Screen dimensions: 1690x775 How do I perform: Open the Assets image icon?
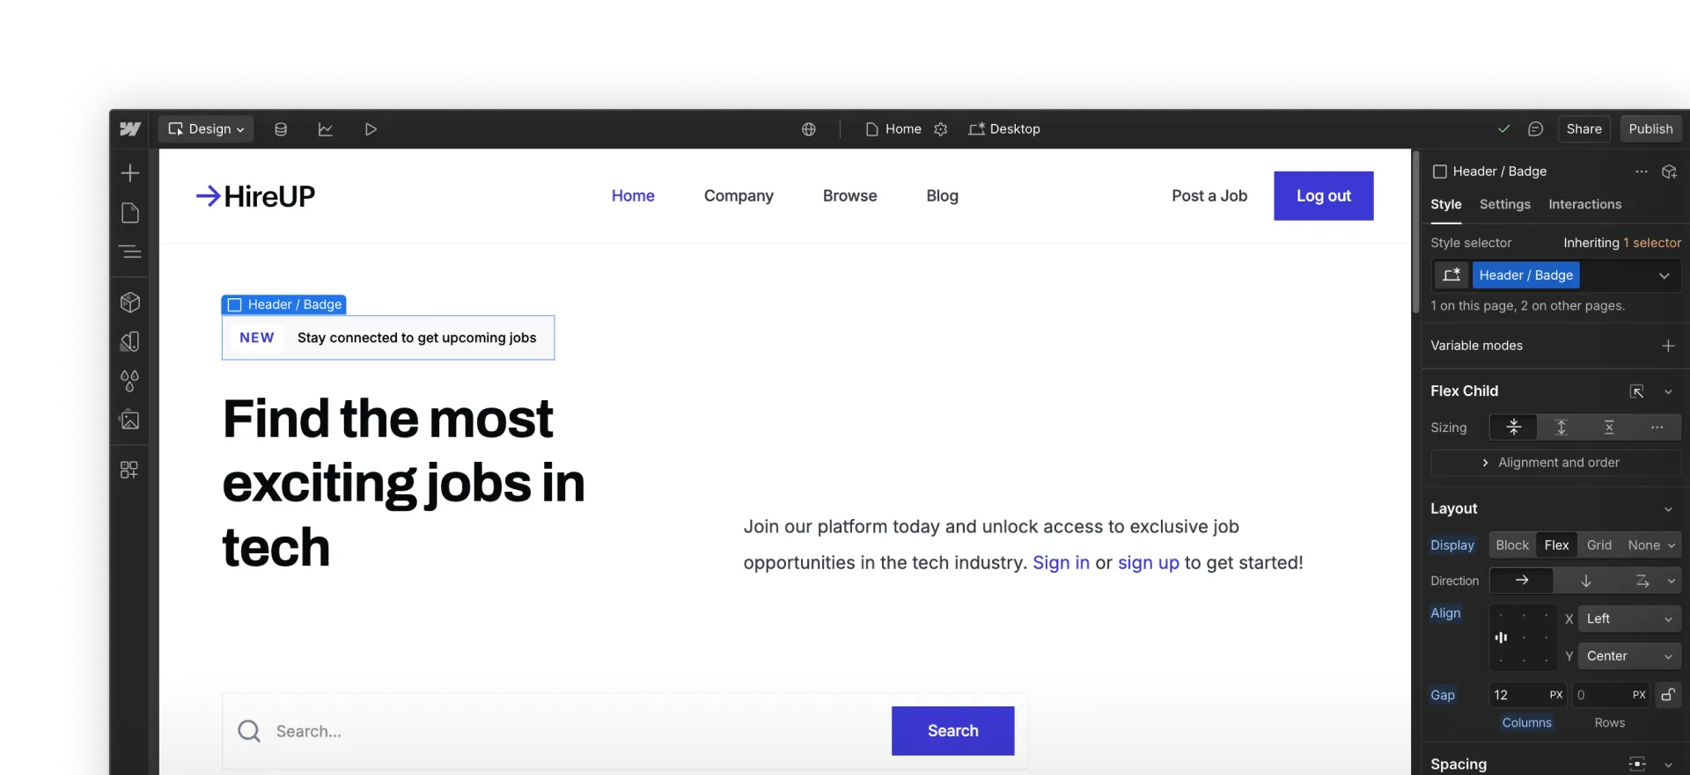point(130,420)
